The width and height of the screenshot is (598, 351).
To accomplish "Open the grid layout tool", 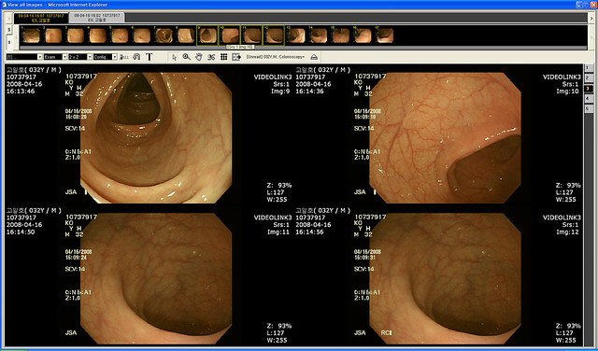I will [224, 57].
